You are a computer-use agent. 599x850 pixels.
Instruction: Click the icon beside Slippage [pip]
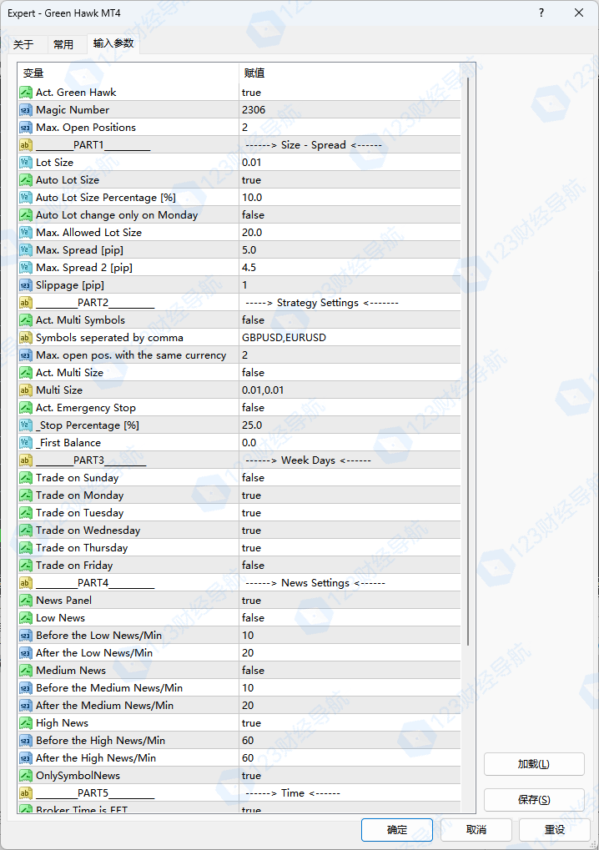[x=26, y=285]
